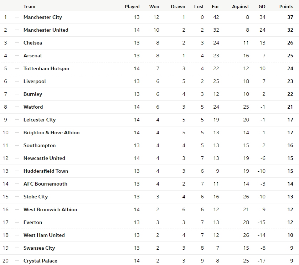This screenshot has width=299, height=265.
Task: Click the Won column header
Action: [x=154, y=6]
